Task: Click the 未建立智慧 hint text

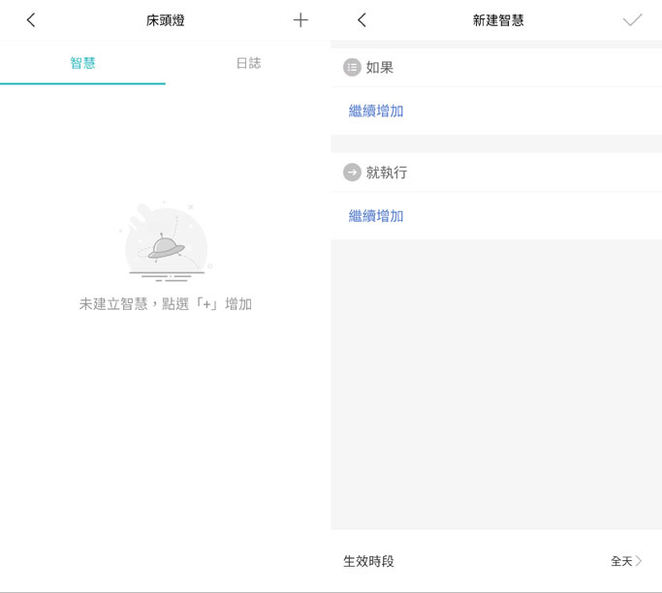Action: pyautogui.click(x=166, y=304)
